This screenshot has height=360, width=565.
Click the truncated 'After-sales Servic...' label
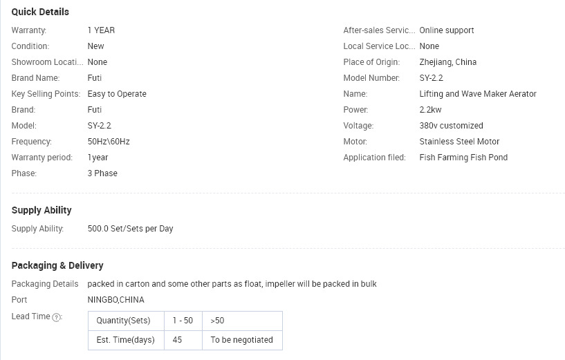[x=379, y=30]
